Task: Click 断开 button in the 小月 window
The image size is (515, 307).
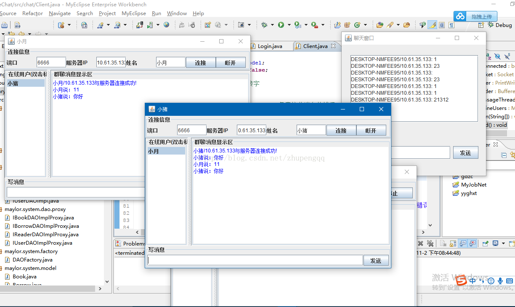Action: click(x=230, y=63)
